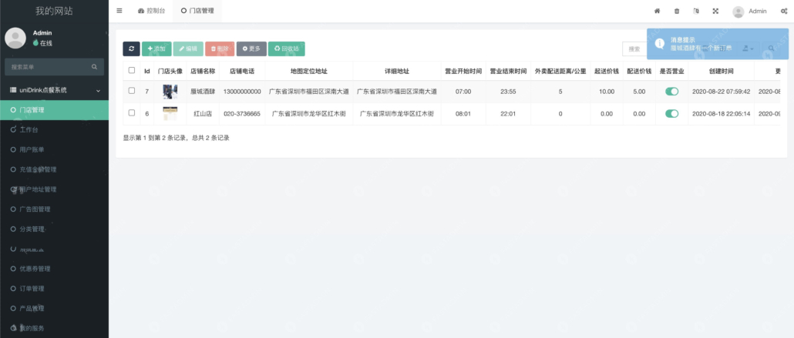The image size is (794, 338).
Task: Click the trash icon in top bar
Action: [677, 12]
